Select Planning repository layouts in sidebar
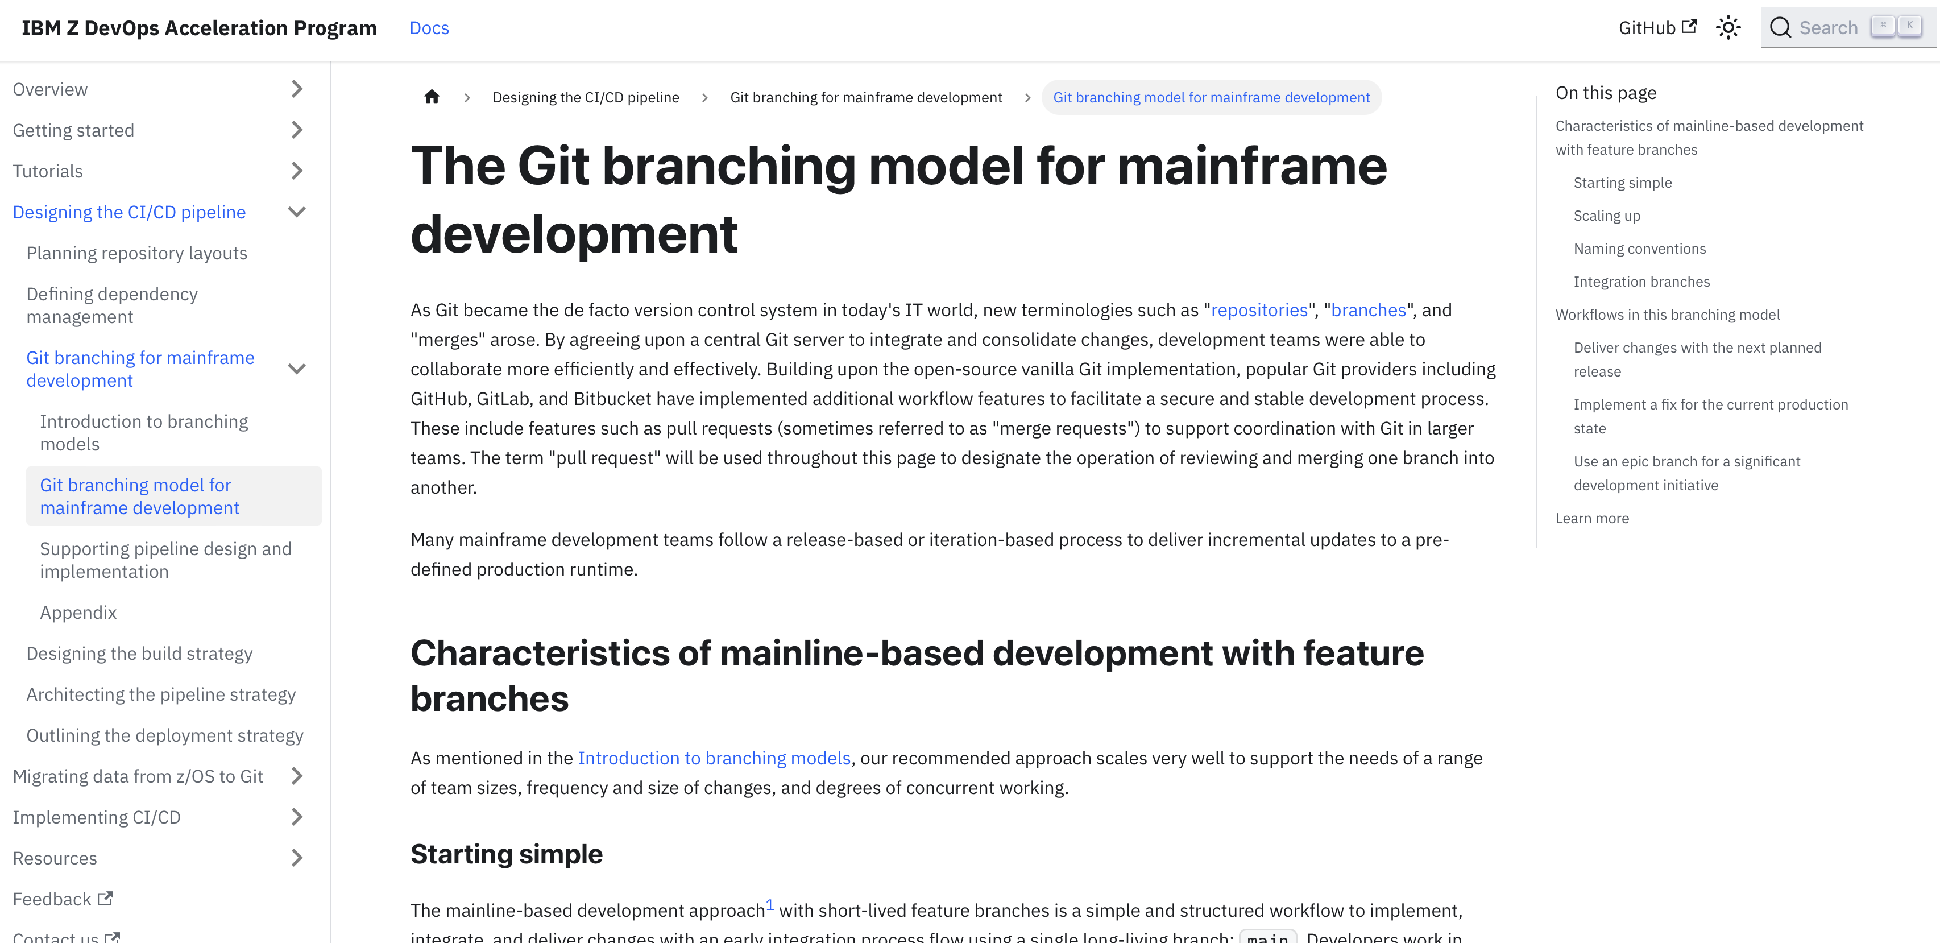The height and width of the screenshot is (943, 1940). pos(136,253)
